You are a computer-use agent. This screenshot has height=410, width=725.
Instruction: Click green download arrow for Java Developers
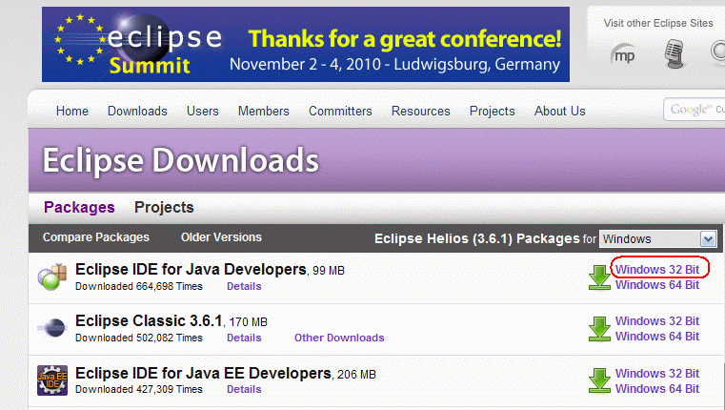click(x=598, y=277)
